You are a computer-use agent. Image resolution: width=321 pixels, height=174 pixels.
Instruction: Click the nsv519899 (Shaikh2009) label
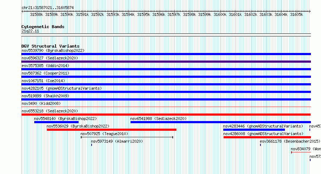(45, 96)
